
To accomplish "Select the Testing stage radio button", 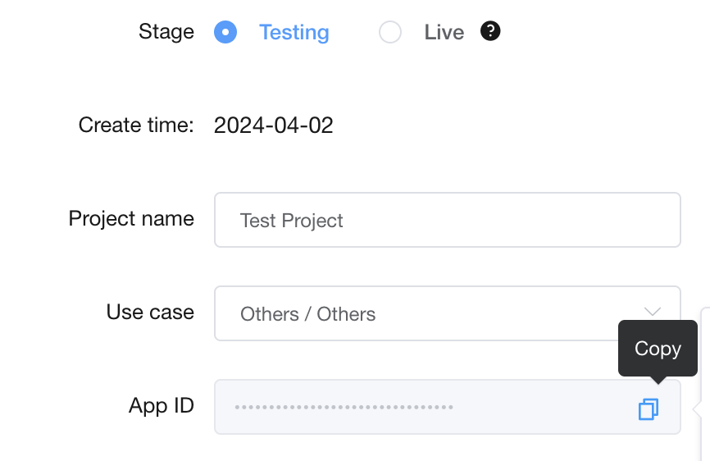I will (x=225, y=33).
